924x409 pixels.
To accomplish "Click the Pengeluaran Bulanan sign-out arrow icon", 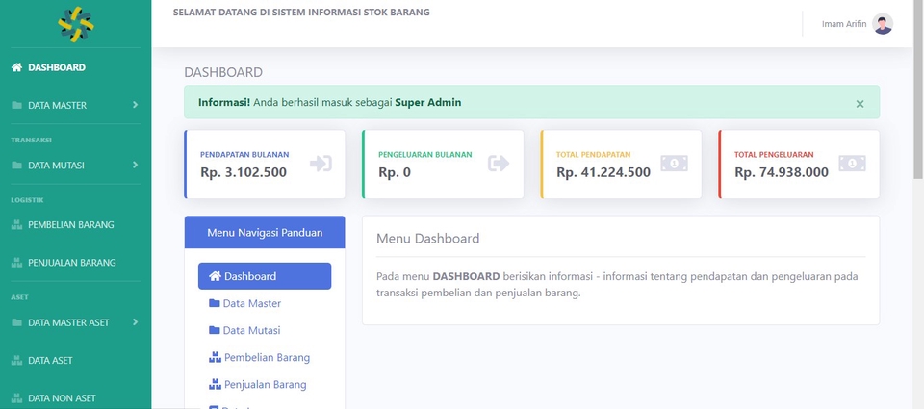I will 499,164.
